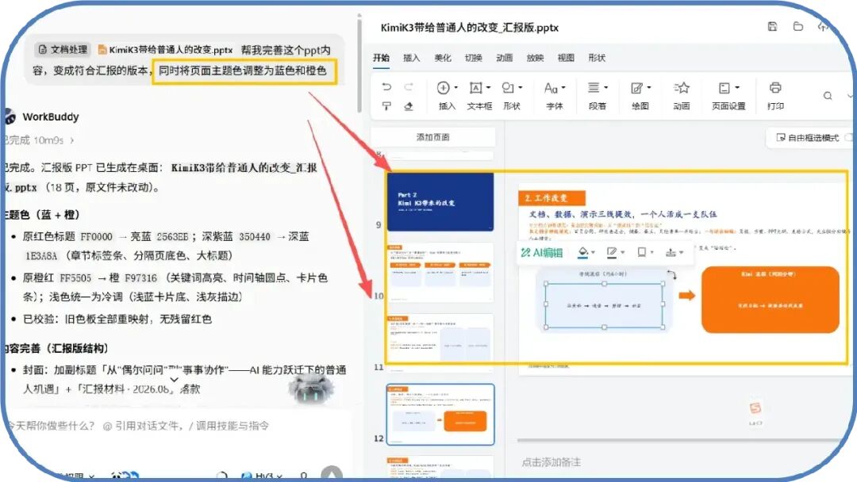857x482 pixels.
Task: Open the align stamp dropdown arrow
Action: [x=681, y=253]
